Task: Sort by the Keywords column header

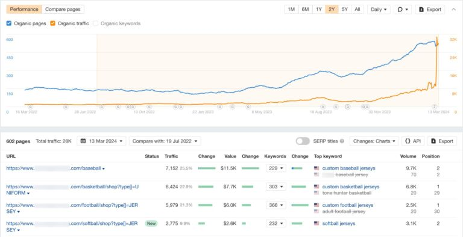Action: 275,156
